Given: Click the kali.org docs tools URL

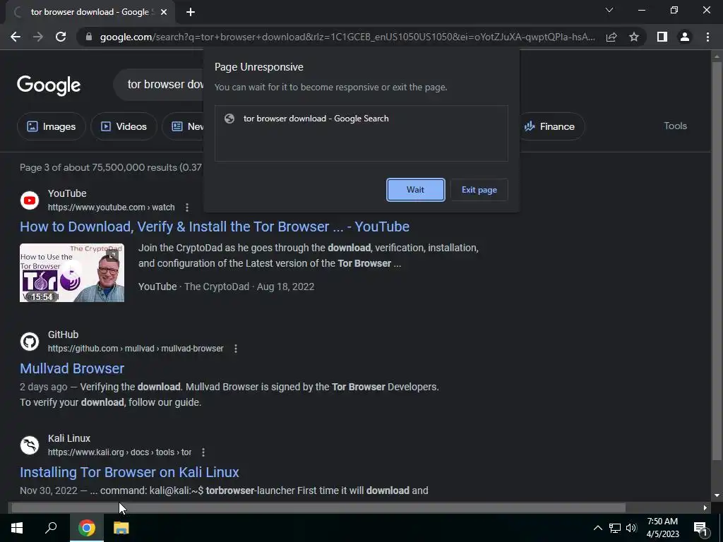Looking at the screenshot, I should 119,452.
